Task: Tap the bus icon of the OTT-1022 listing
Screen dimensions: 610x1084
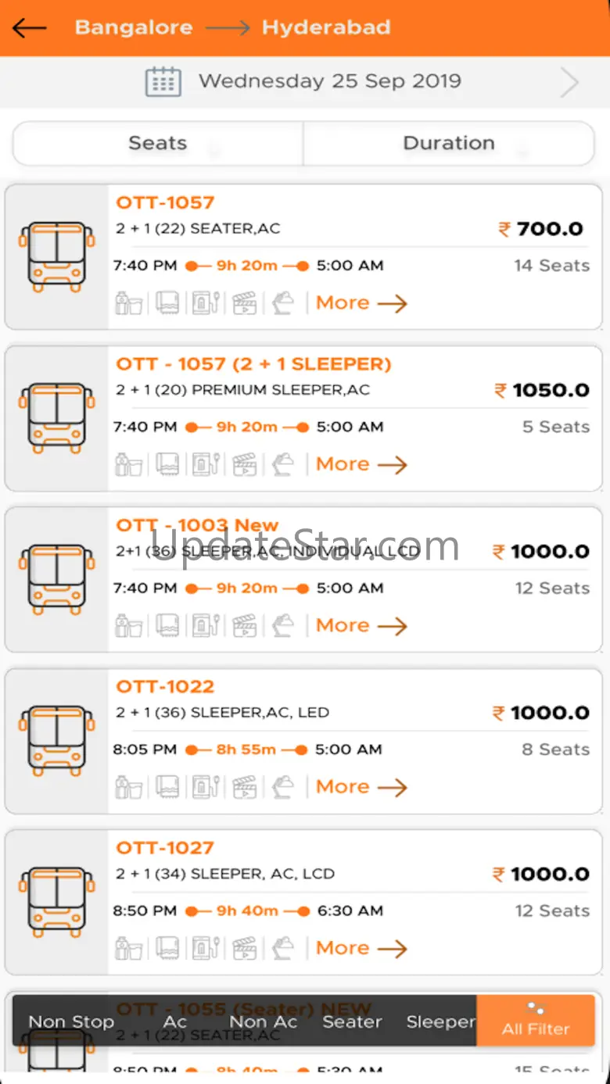Action: (x=57, y=739)
